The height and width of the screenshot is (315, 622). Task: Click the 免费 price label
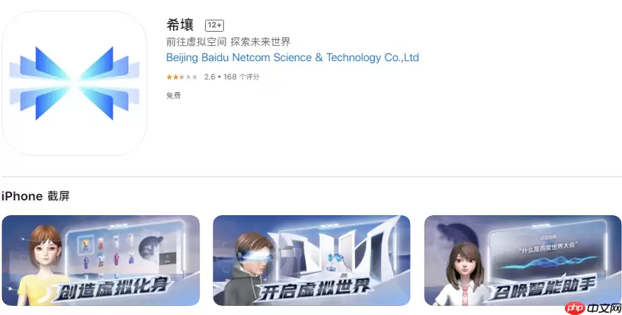[173, 96]
